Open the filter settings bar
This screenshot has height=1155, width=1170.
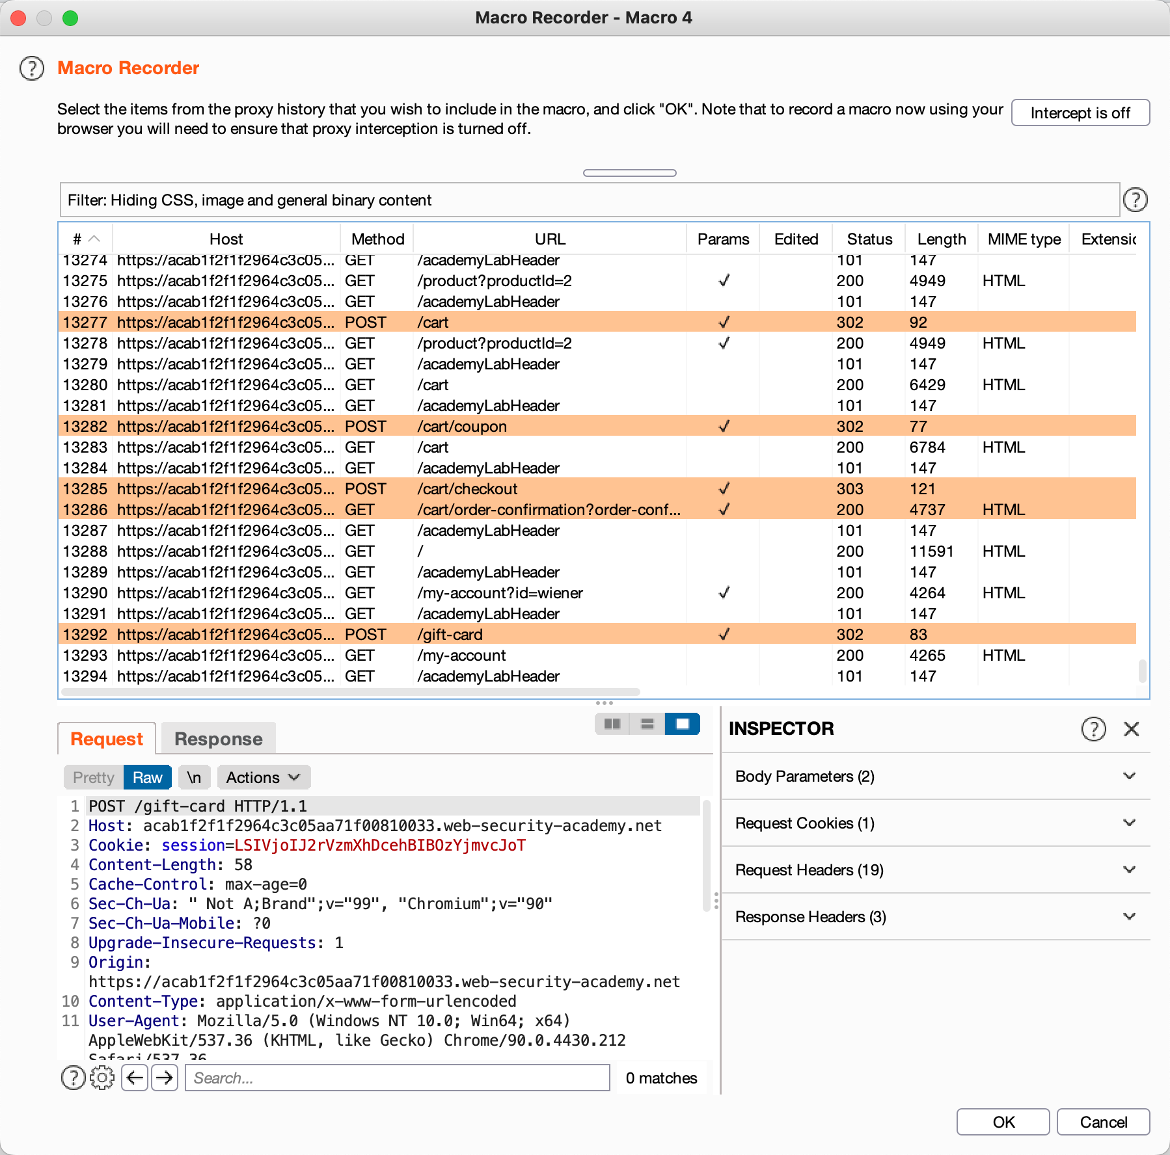click(x=590, y=200)
